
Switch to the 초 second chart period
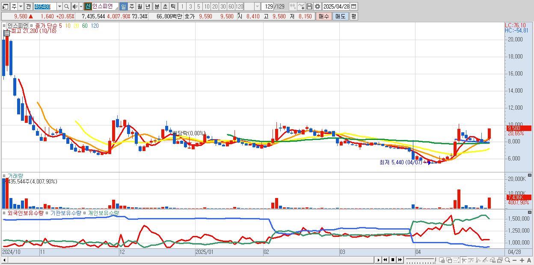165,6
